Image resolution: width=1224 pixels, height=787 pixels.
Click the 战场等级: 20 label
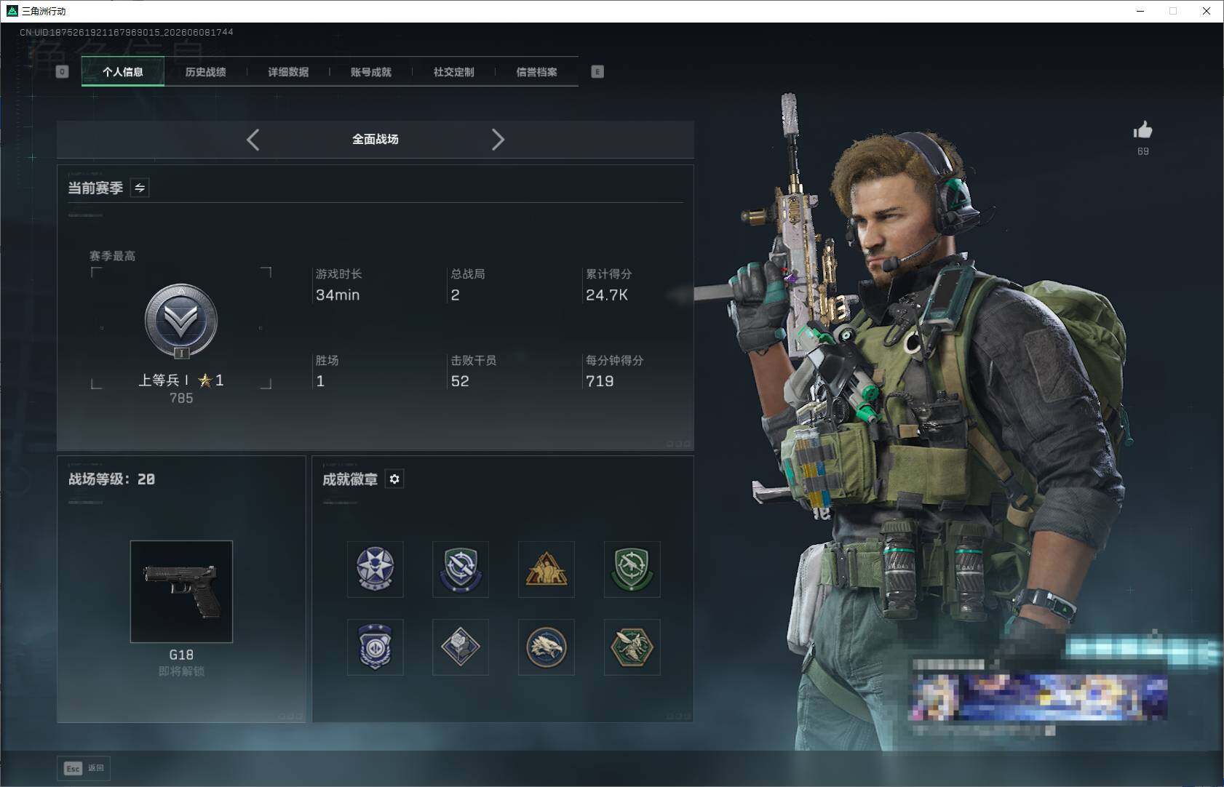pos(111,479)
